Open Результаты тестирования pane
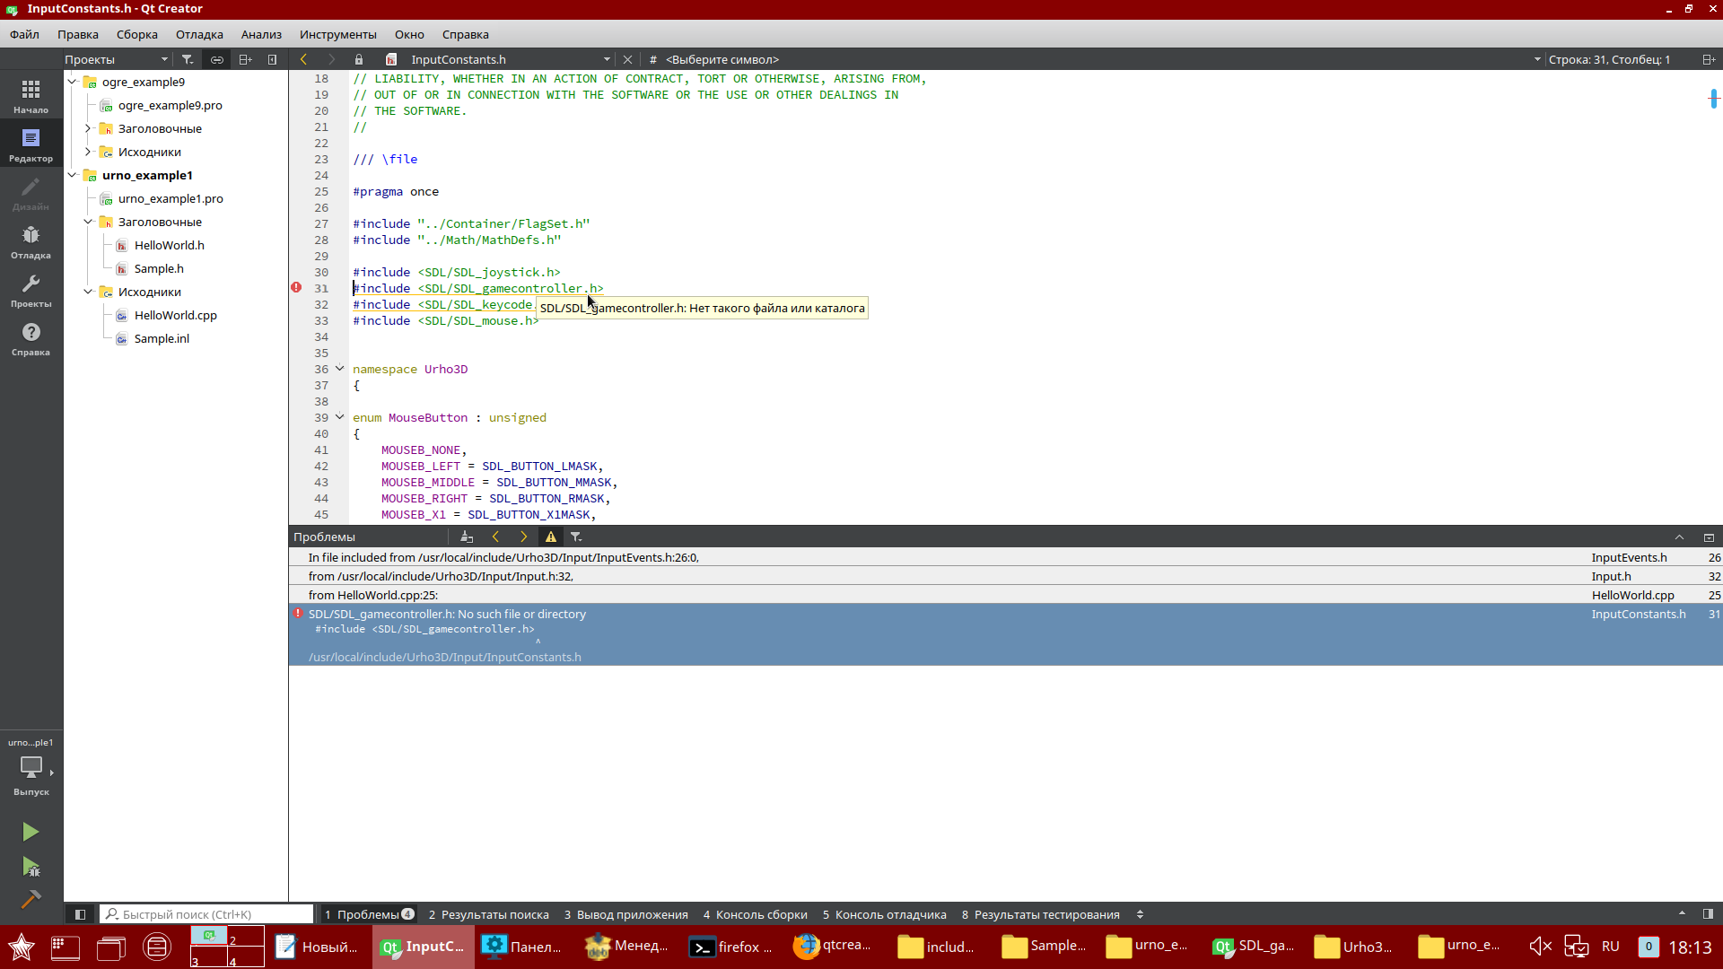This screenshot has height=969, width=1723. [x=1041, y=914]
